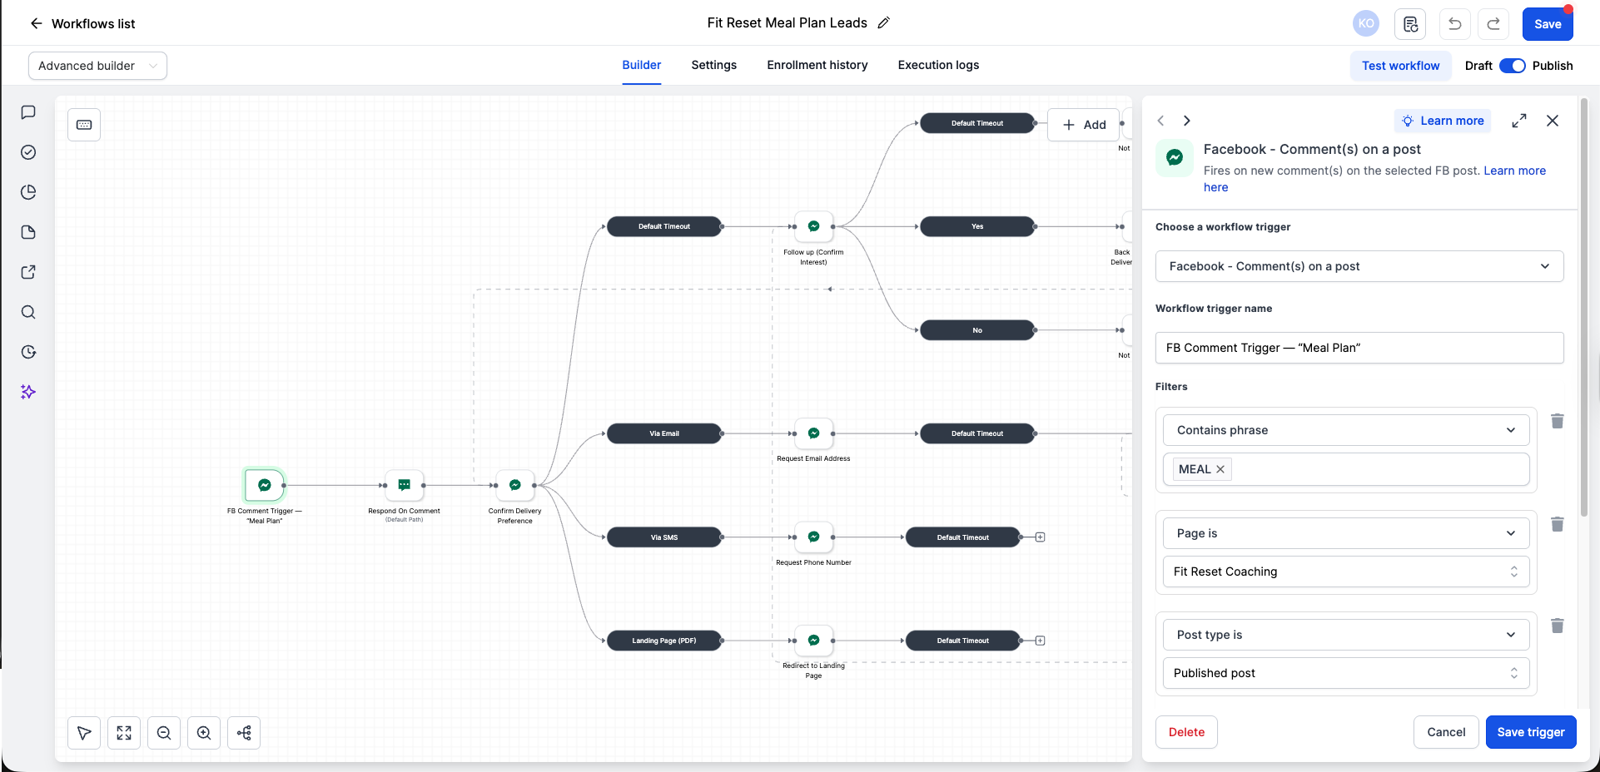1600x772 pixels.
Task: Click the redo arrow icon
Action: [x=1493, y=24]
